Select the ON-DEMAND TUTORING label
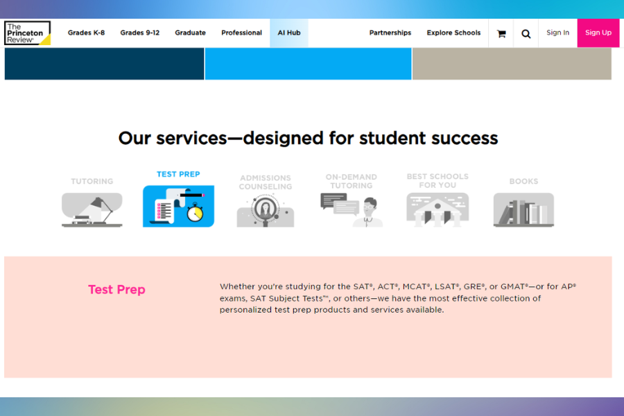This screenshot has height=416, width=624. click(x=352, y=181)
